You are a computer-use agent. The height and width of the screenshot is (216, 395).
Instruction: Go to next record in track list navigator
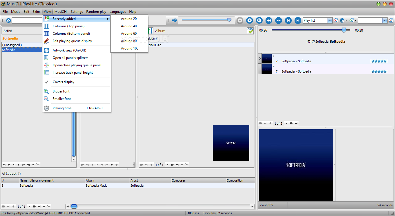(30, 206)
